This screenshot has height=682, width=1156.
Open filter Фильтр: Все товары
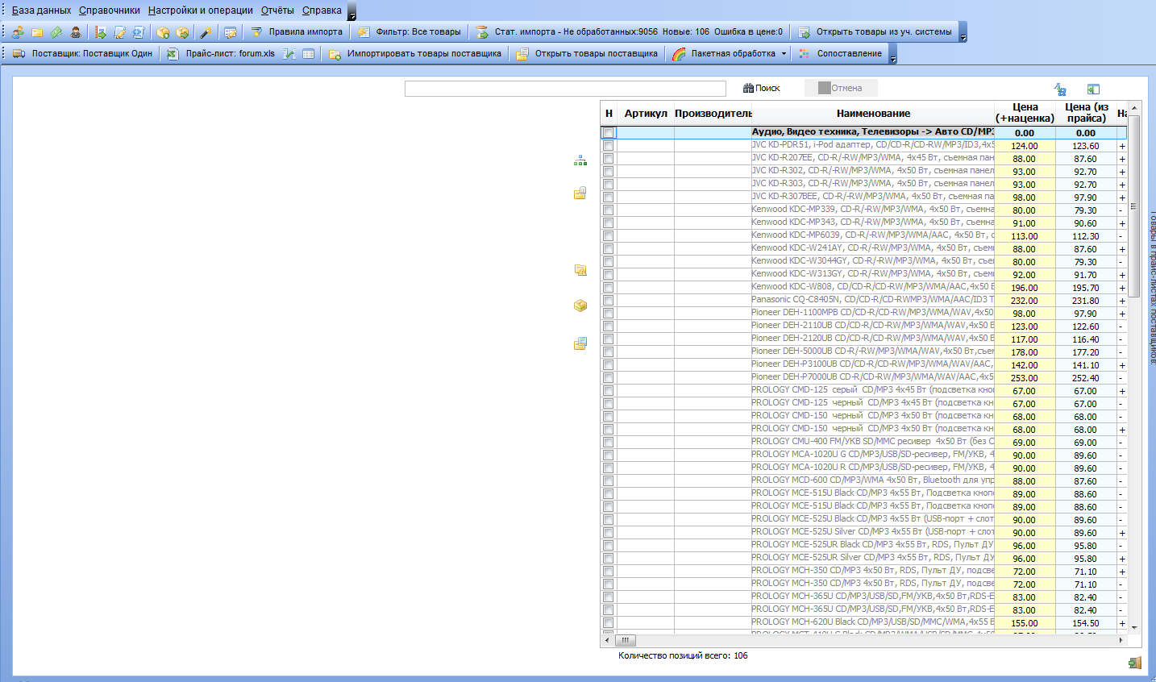[x=410, y=32]
